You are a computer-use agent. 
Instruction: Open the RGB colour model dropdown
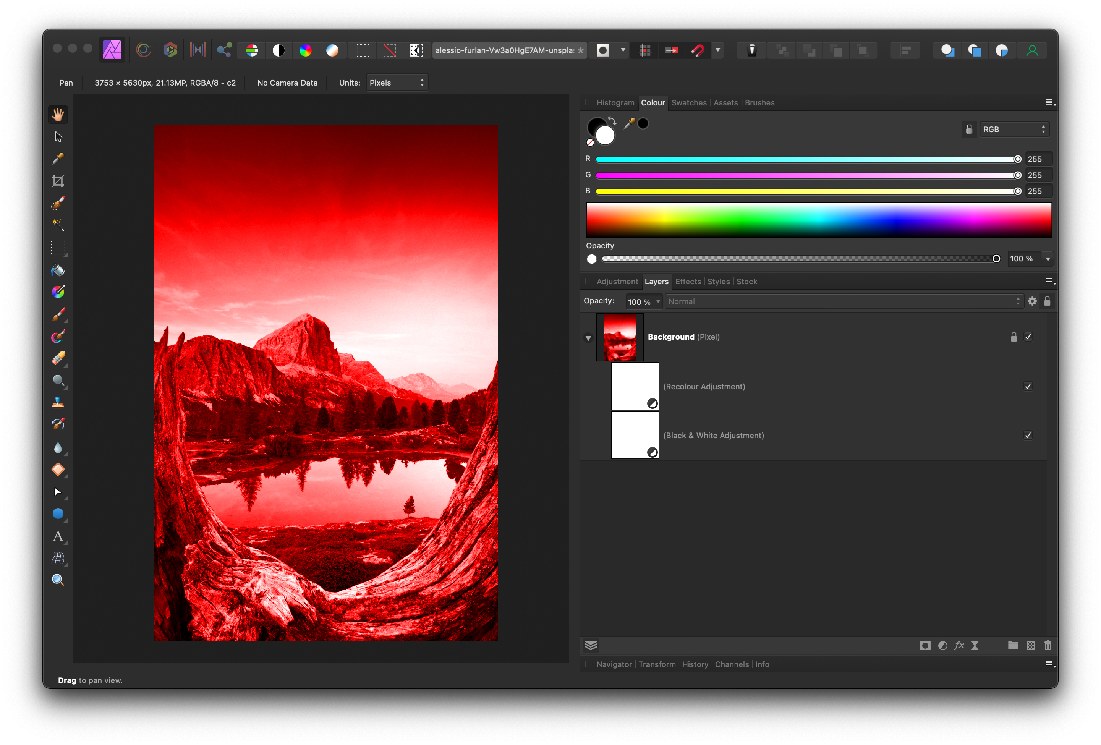pyautogui.click(x=1014, y=129)
